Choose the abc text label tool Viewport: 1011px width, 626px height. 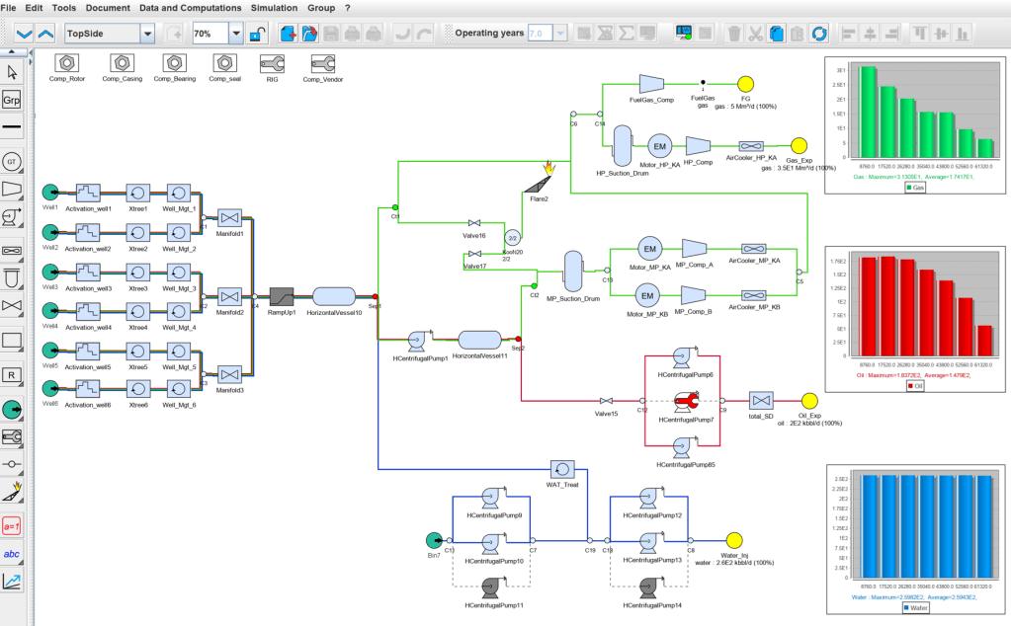click(13, 554)
